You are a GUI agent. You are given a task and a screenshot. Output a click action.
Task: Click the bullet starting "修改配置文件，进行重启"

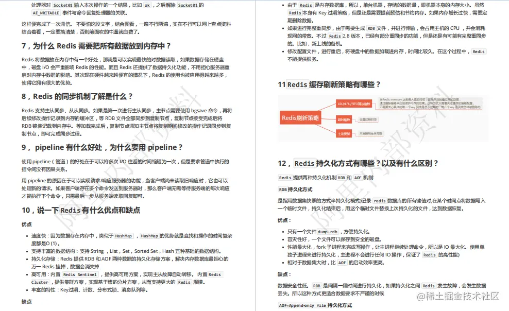pyautogui.click(x=386, y=56)
